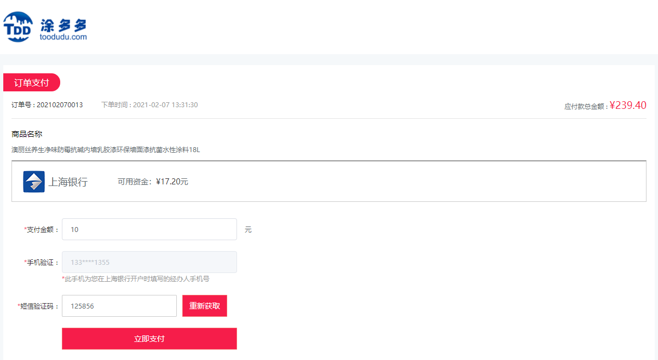
Task: Select the 上海银行 payment method panel
Action: click(329, 181)
